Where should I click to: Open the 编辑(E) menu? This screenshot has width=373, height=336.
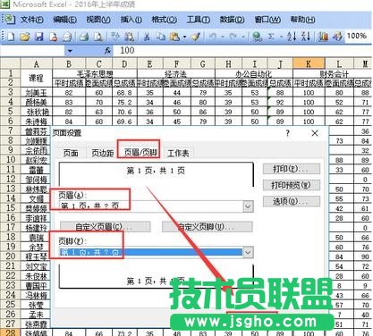point(64,20)
